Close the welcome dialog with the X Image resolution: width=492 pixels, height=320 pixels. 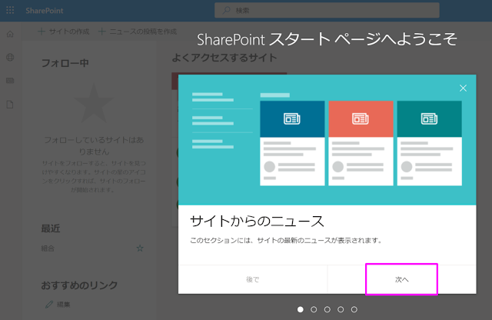pos(463,88)
